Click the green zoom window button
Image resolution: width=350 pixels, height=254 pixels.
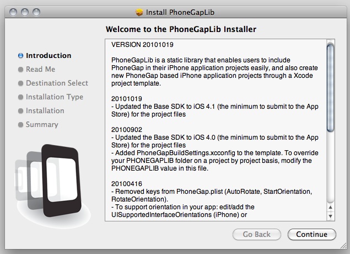(x=36, y=12)
